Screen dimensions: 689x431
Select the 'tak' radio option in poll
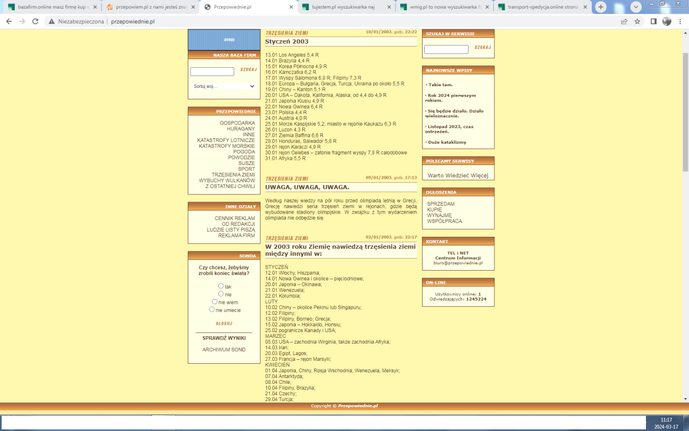pyautogui.click(x=220, y=286)
